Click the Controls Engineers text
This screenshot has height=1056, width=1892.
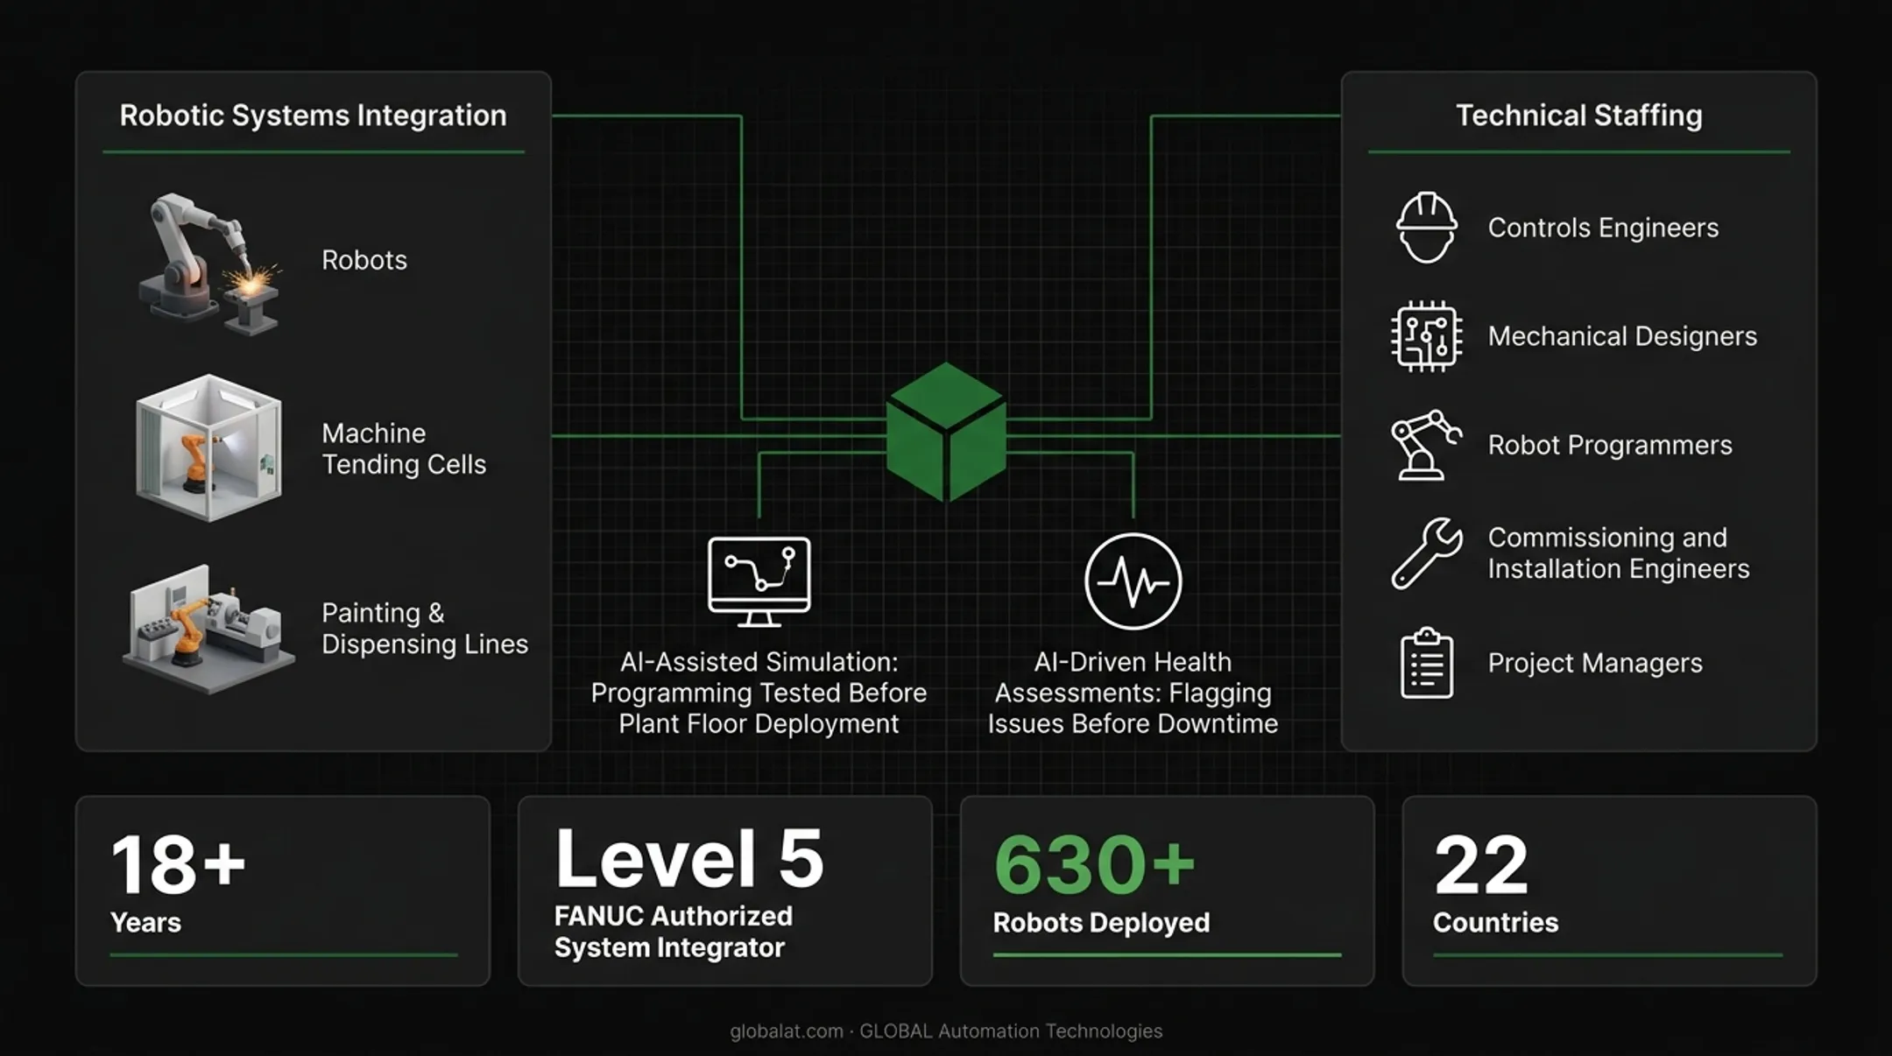tap(1603, 228)
